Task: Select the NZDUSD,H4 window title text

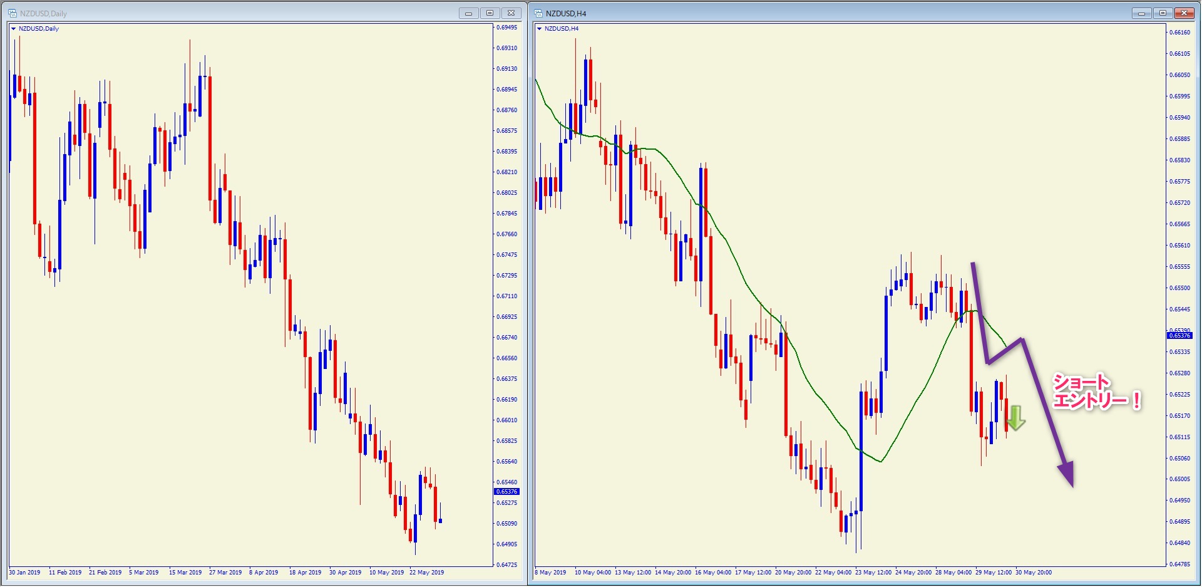Action: point(566,14)
